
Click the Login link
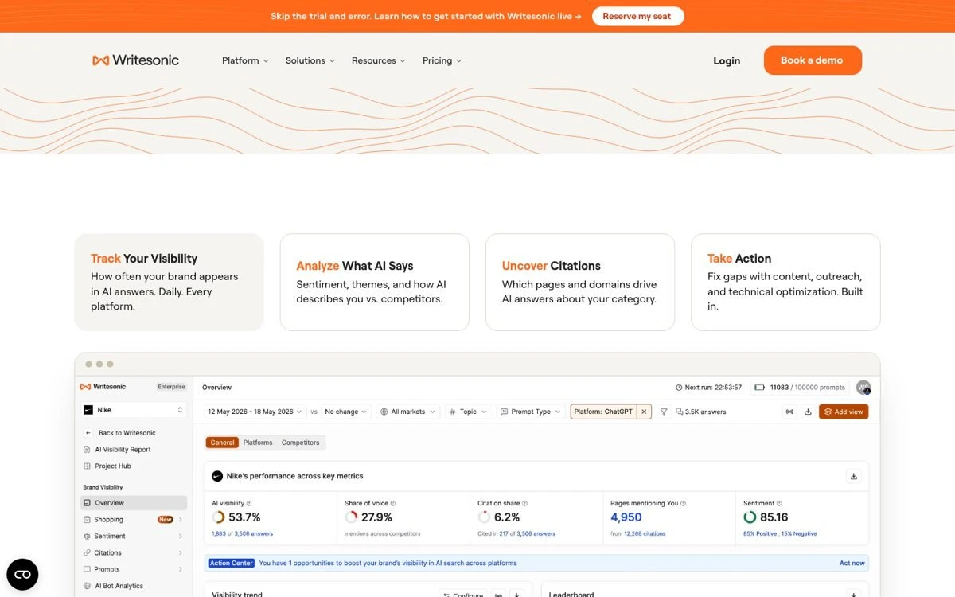pos(727,60)
